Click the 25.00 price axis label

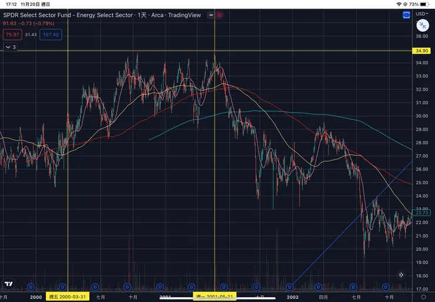pos(422,183)
